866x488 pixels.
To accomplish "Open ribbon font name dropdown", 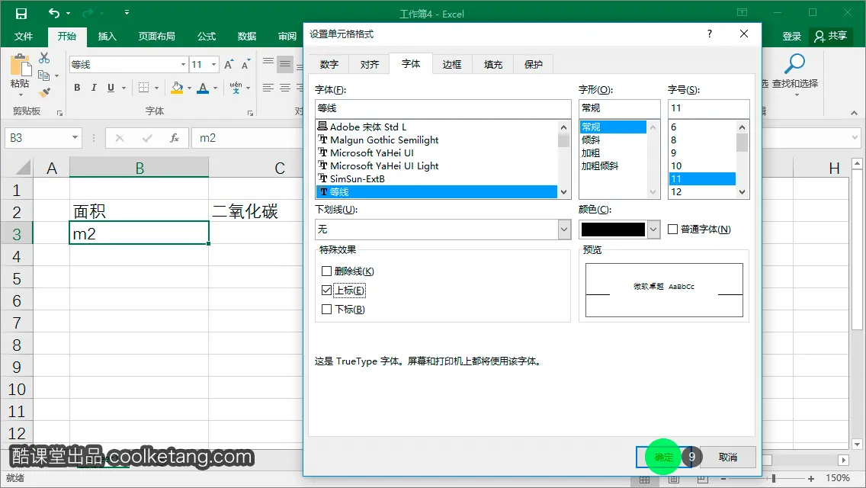I will click(x=184, y=65).
